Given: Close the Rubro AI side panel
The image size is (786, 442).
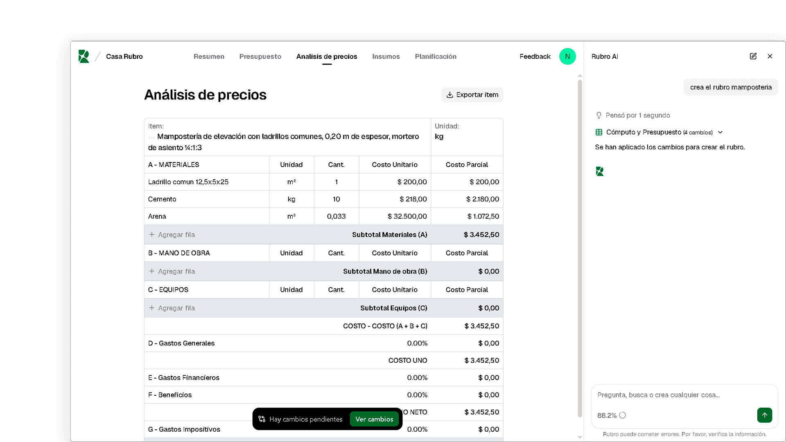Looking at the screenshot, I should 770,56.
